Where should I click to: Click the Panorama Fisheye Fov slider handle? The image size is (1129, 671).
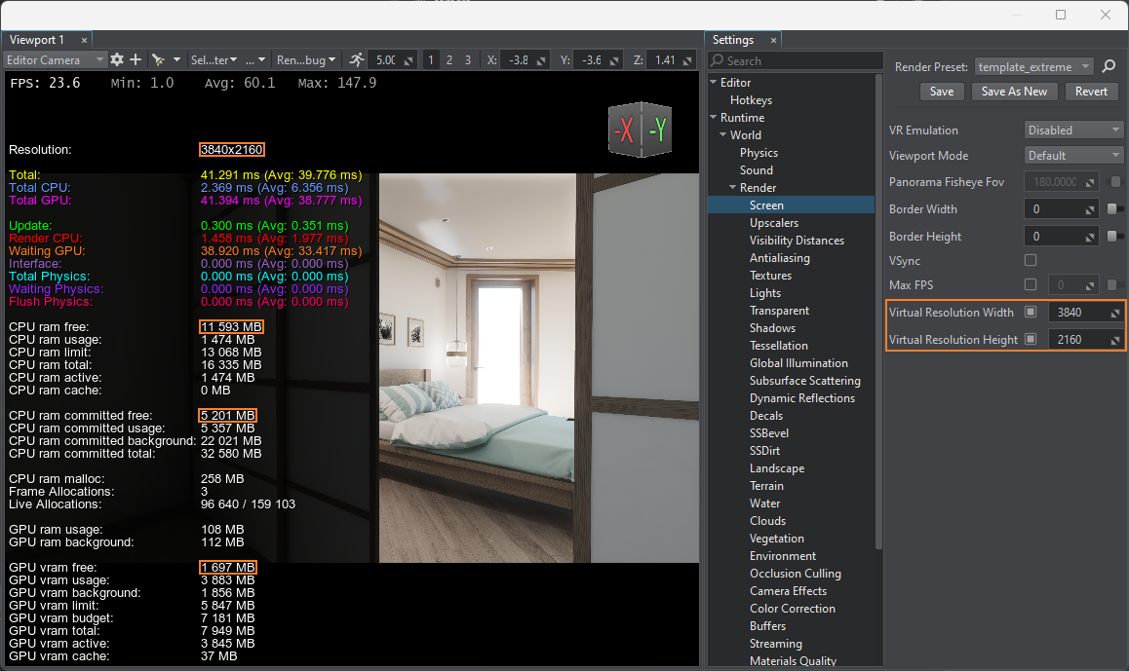coord(1115,182)
